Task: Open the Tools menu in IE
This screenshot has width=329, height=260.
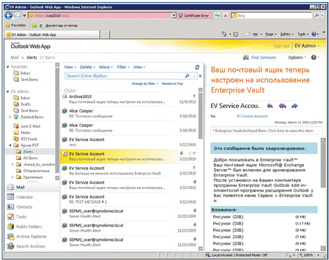Action: (x=303, y=34)
